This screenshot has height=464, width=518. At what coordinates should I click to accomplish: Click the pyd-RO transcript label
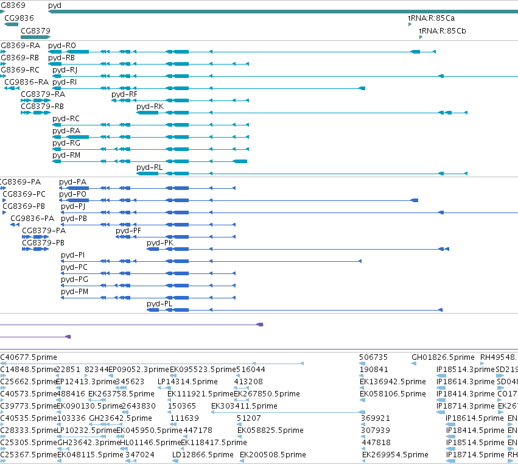pyautogui.click(x=62, y=45)
